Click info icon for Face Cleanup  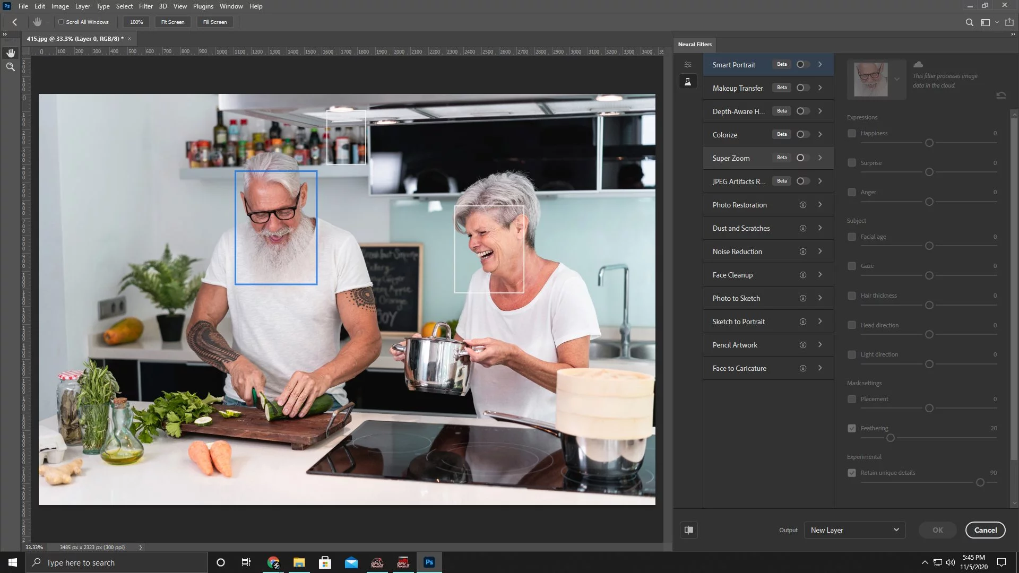point(803,275)
